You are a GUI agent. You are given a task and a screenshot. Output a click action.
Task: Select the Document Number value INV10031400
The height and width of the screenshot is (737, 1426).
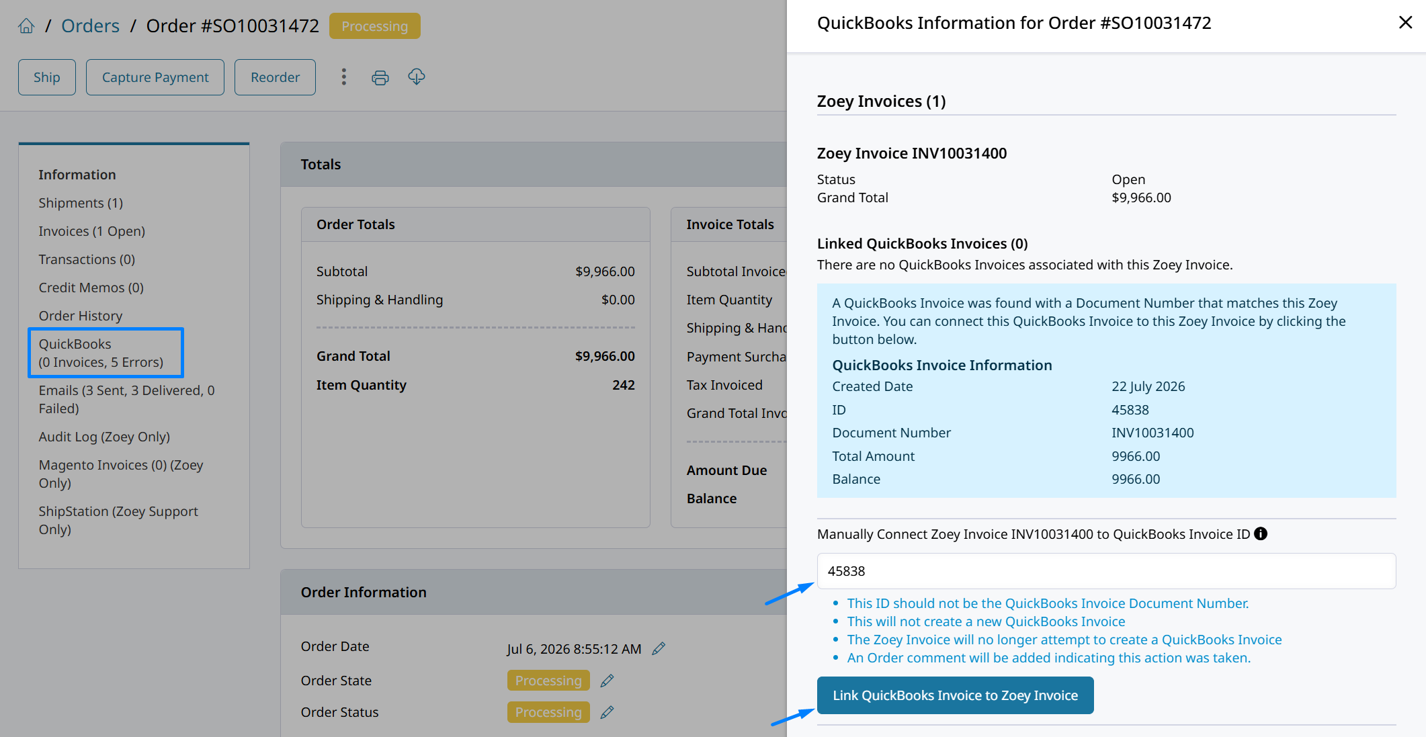(x=1152, y=433)
